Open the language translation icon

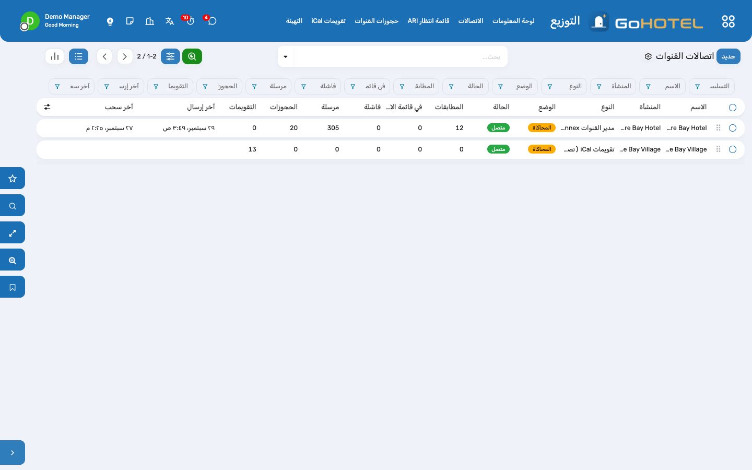(x=170, y=21)
